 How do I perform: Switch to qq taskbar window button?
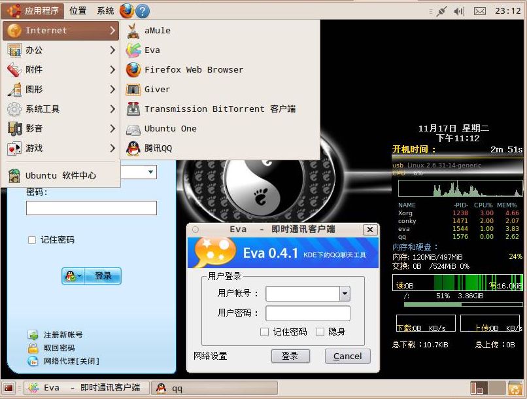click(x=214, y=388)
